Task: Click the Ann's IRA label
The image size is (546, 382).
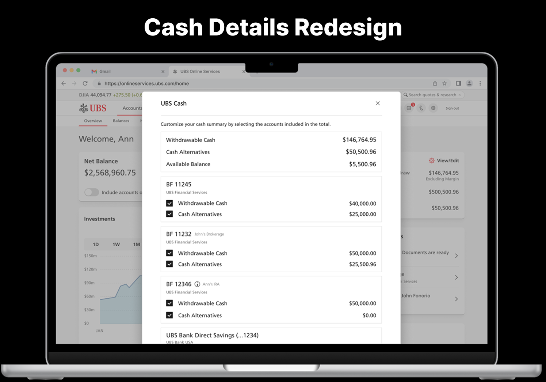Action: (x=211, y=284)
